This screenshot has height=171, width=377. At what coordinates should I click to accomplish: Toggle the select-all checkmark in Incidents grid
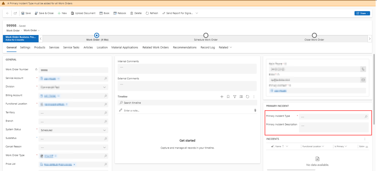coord(272,146)
